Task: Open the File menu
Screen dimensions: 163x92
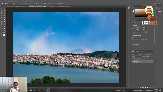Action: coord(4,1)
